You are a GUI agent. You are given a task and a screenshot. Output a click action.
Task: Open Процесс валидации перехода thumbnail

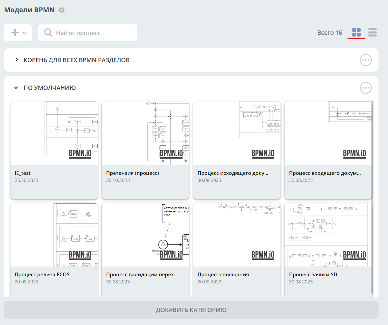pos(145,235)
